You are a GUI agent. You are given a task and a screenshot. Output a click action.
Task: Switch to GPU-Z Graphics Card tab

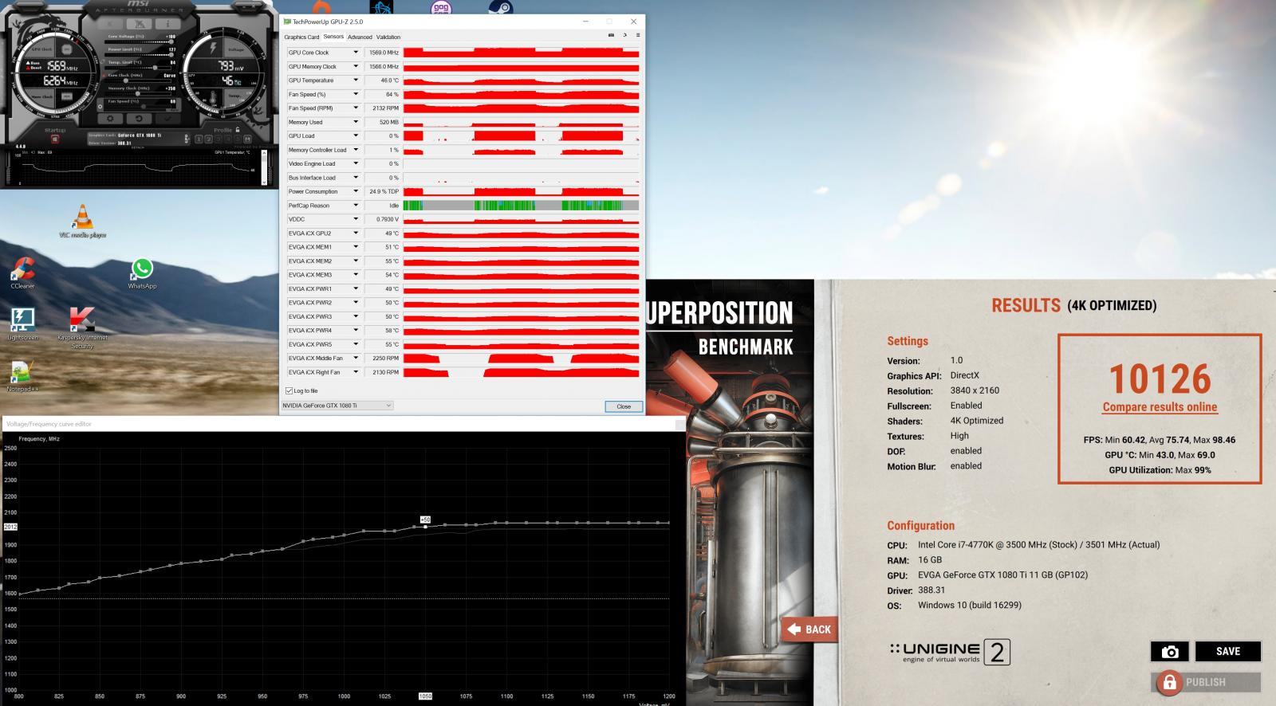(301, 37)
